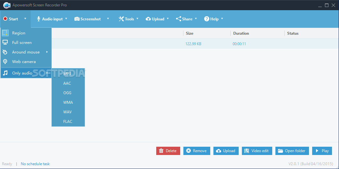Click the Tools wrench icon

[x=121, y=19]
